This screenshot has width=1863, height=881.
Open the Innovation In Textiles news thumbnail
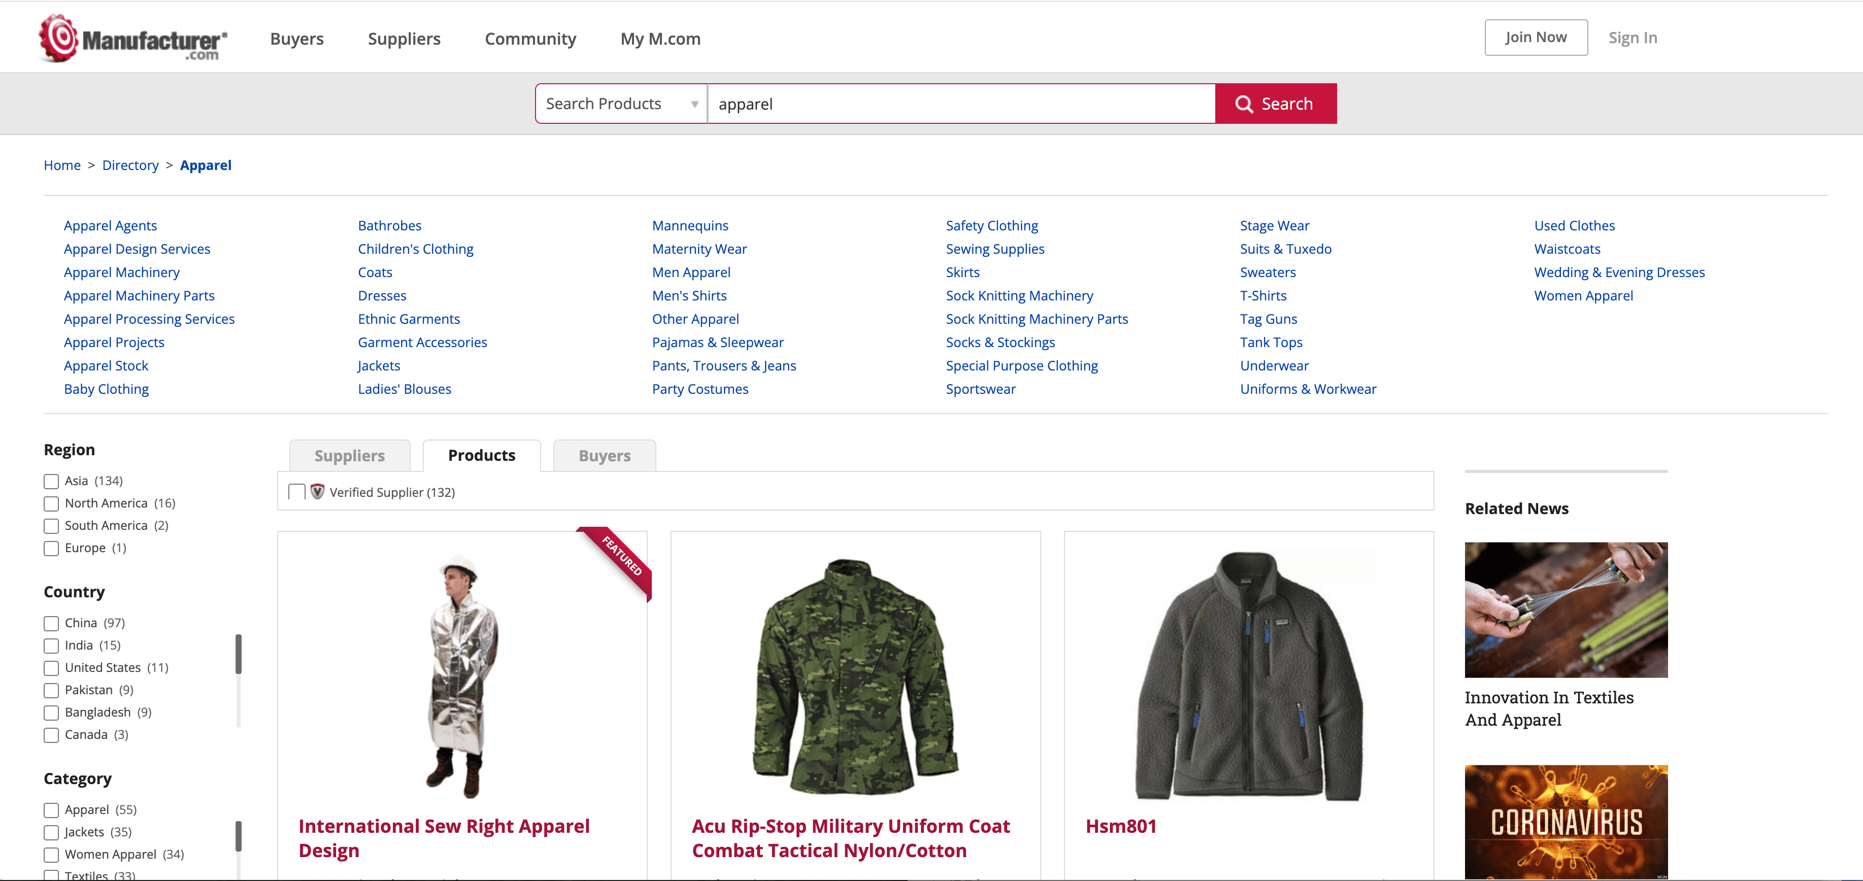(x=1565, y=609)
